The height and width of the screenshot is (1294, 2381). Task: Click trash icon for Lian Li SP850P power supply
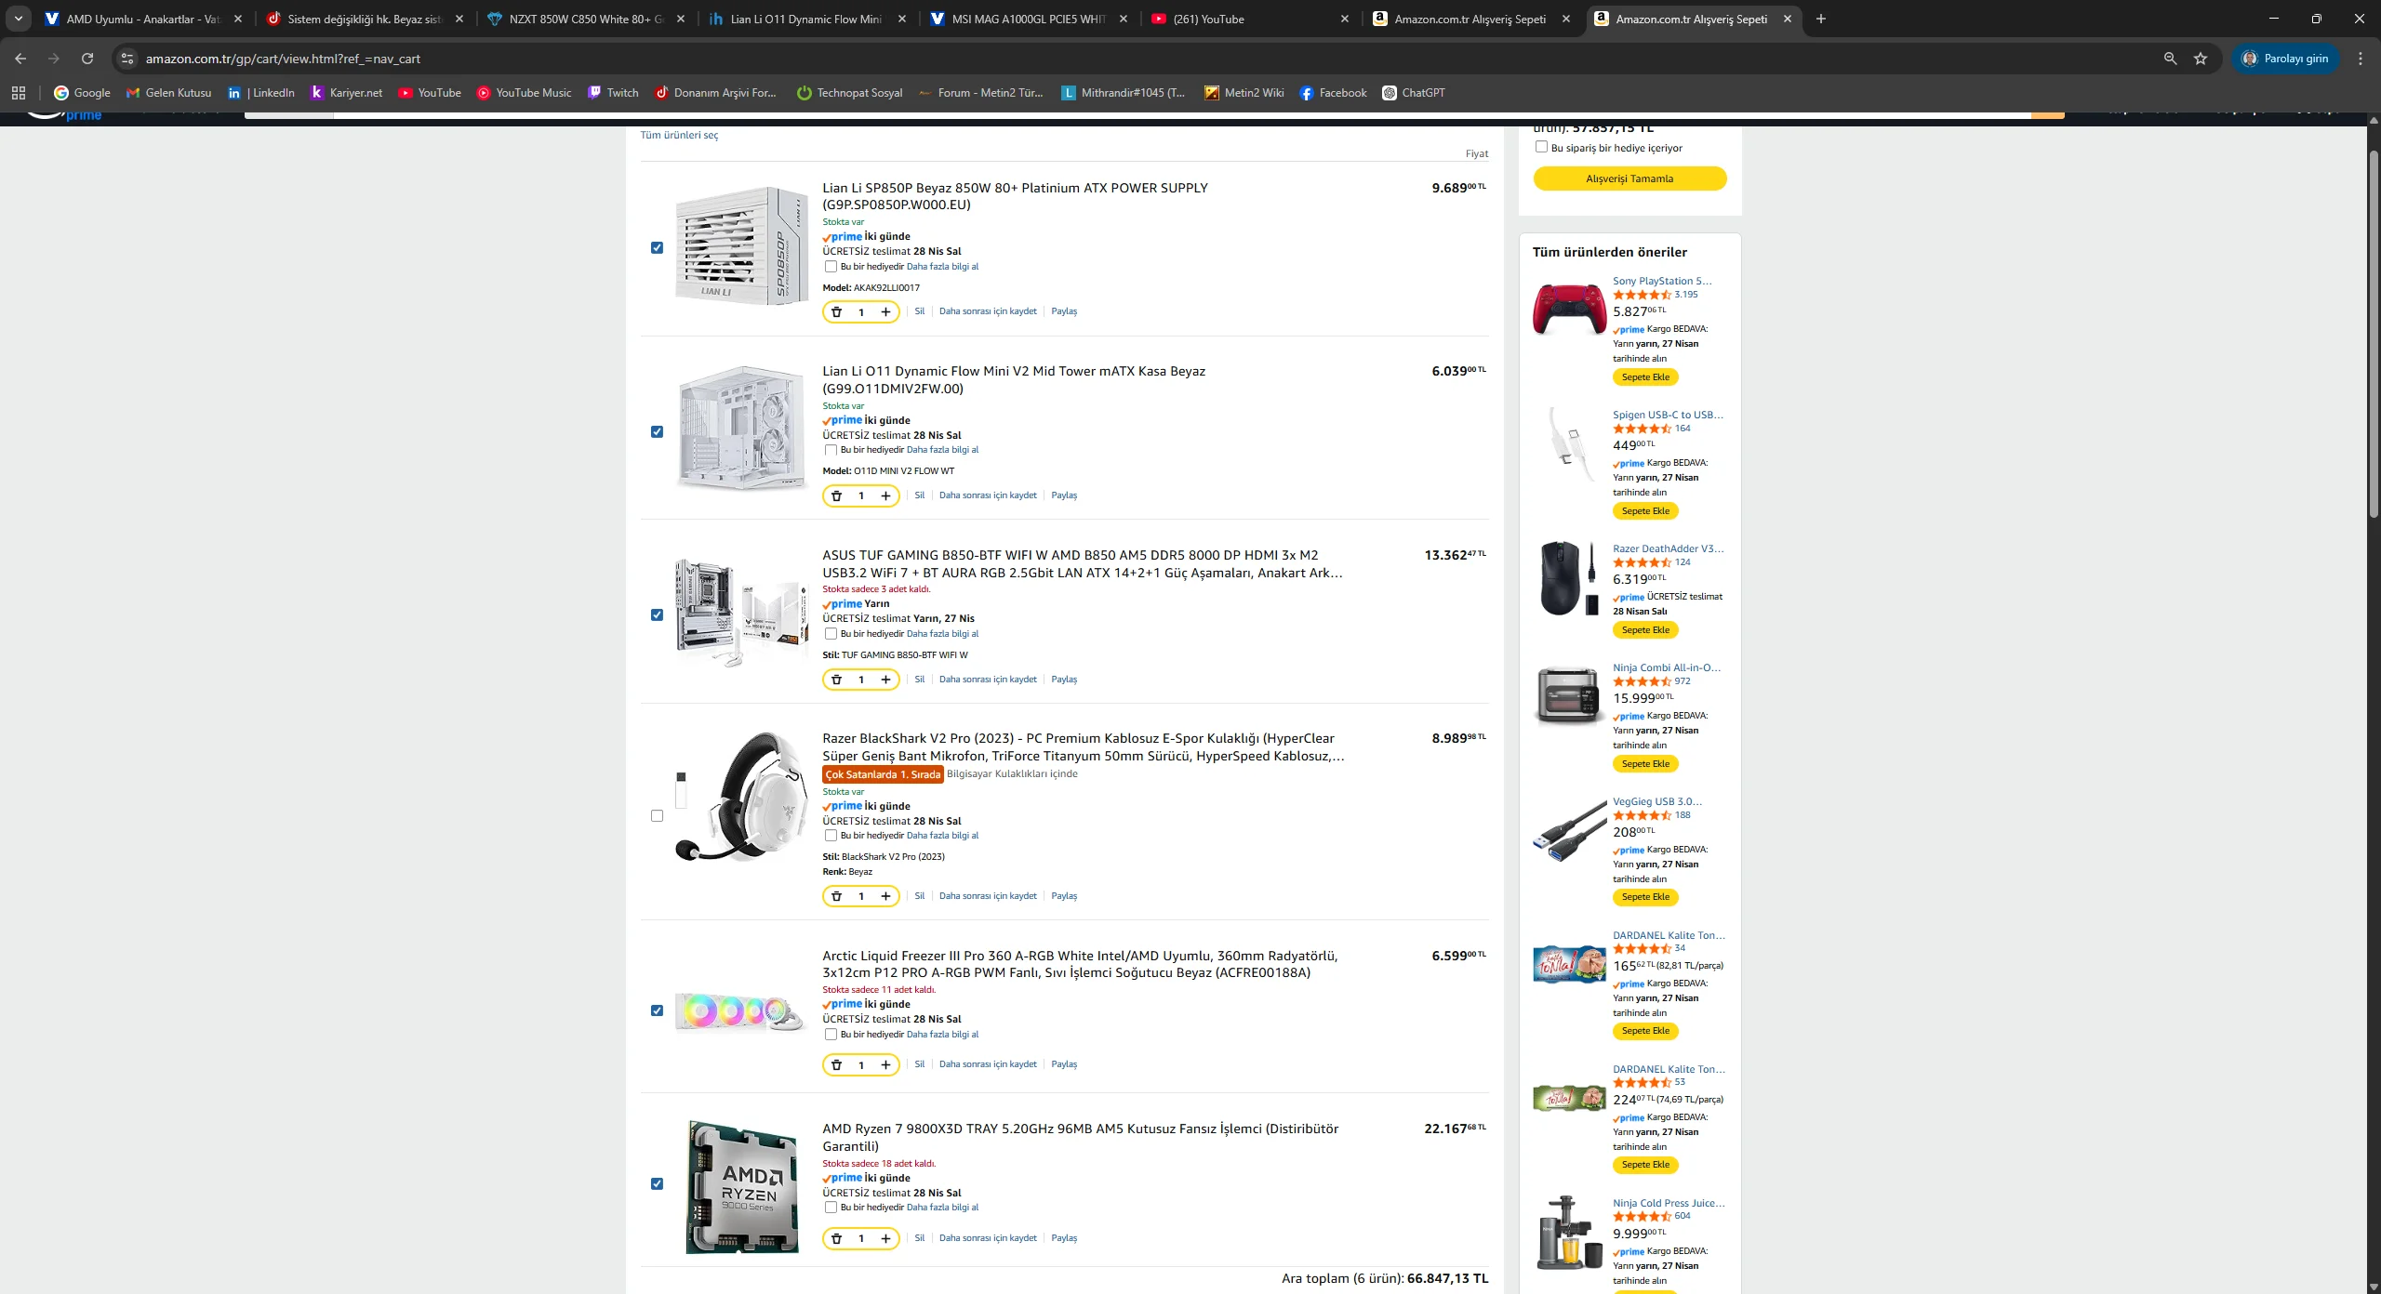[836, 312]
